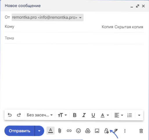Screen dimensions: 149x140
Task: Toggle italic formatting
Action: click(84, 115)
